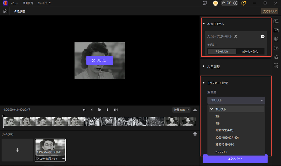Open the 解像度 resolution dropdown
This screenshot has height=166, width=281.
tap(236, 100)
